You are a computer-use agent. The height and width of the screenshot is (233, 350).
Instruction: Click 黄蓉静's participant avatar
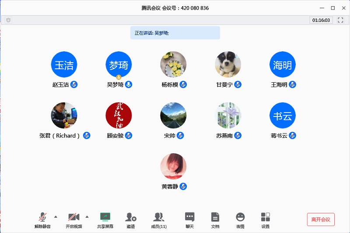(x=173, y=166)
